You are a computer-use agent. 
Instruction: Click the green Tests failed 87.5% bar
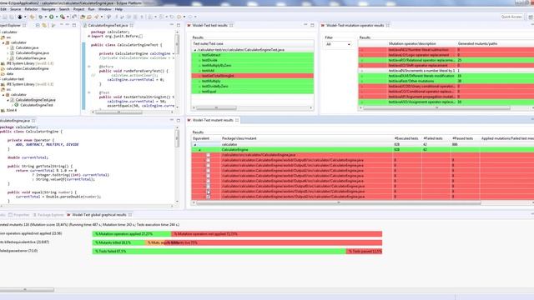[219, 251]
